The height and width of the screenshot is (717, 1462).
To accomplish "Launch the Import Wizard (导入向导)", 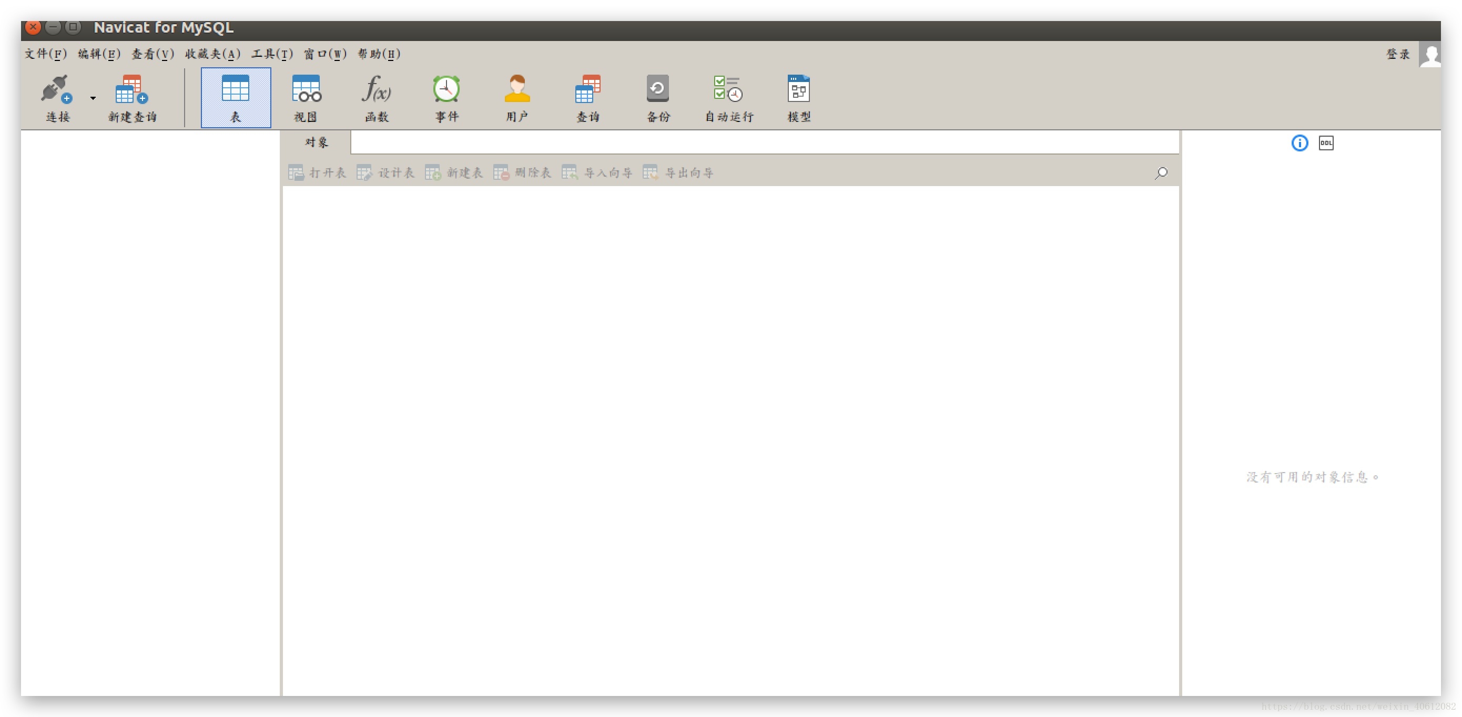I will (x=596, y=172).
